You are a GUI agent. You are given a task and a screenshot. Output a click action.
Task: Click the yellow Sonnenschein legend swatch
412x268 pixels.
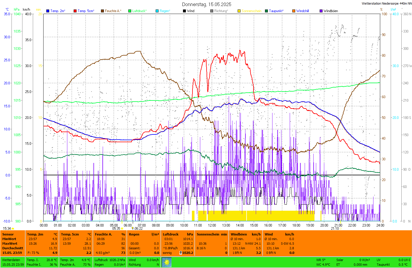239,11
